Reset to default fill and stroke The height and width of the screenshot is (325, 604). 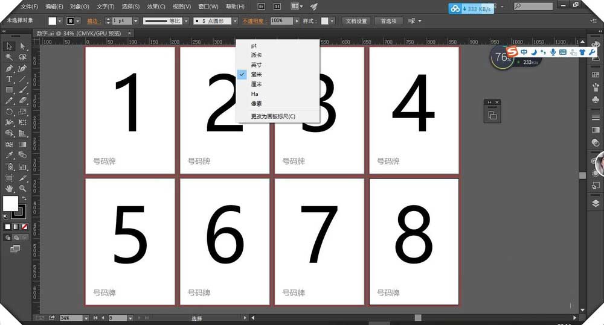(5, 216)
